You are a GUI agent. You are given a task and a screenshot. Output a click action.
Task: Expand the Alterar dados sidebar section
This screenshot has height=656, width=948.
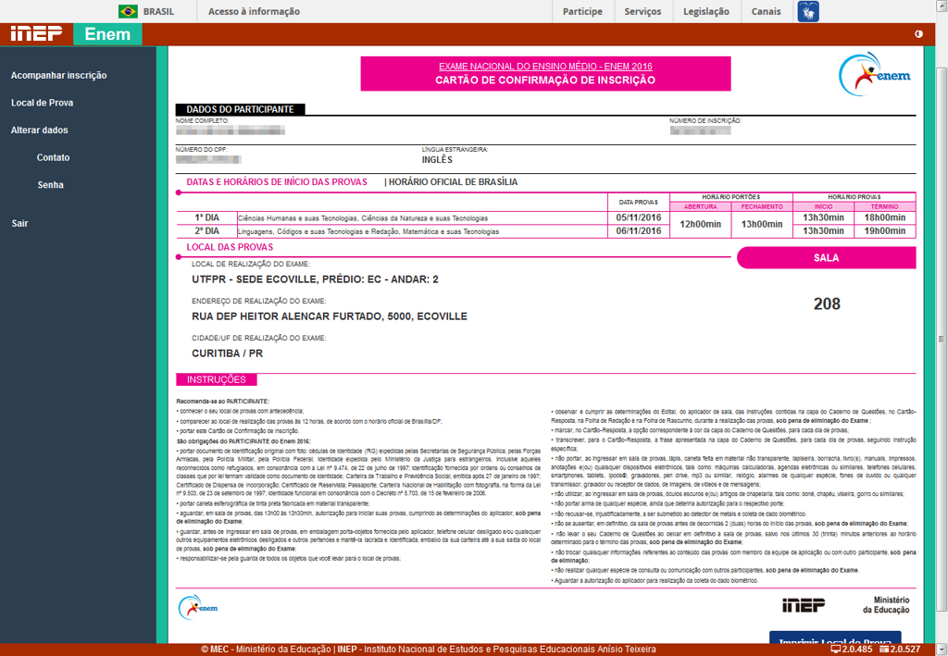[39, 130]
